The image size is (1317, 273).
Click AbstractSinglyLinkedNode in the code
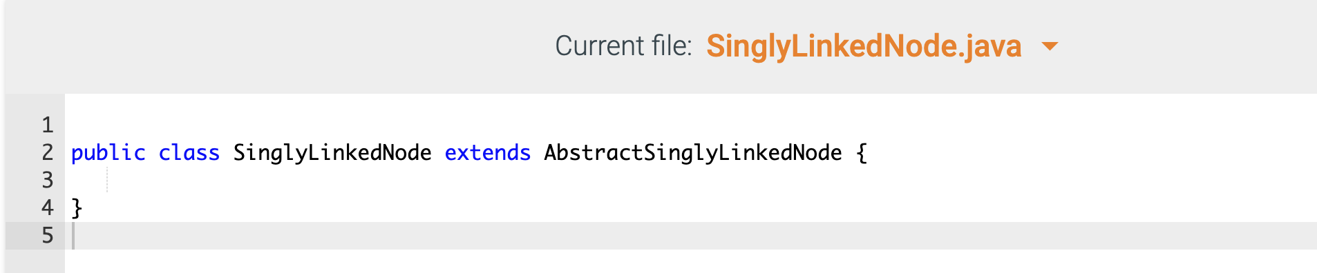693,153
